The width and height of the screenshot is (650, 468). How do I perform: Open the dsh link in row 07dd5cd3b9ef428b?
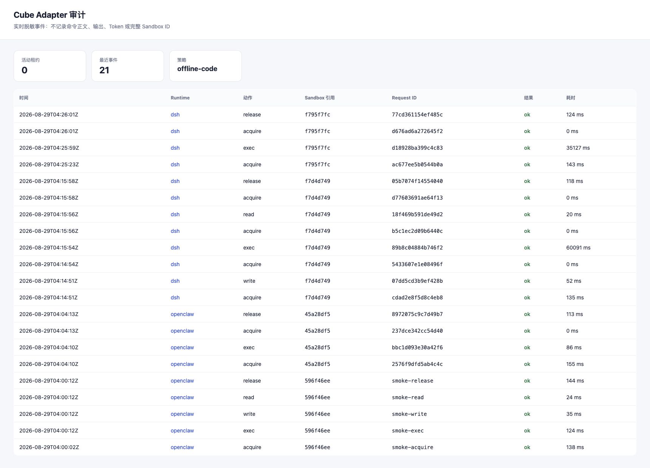point(175,281)
